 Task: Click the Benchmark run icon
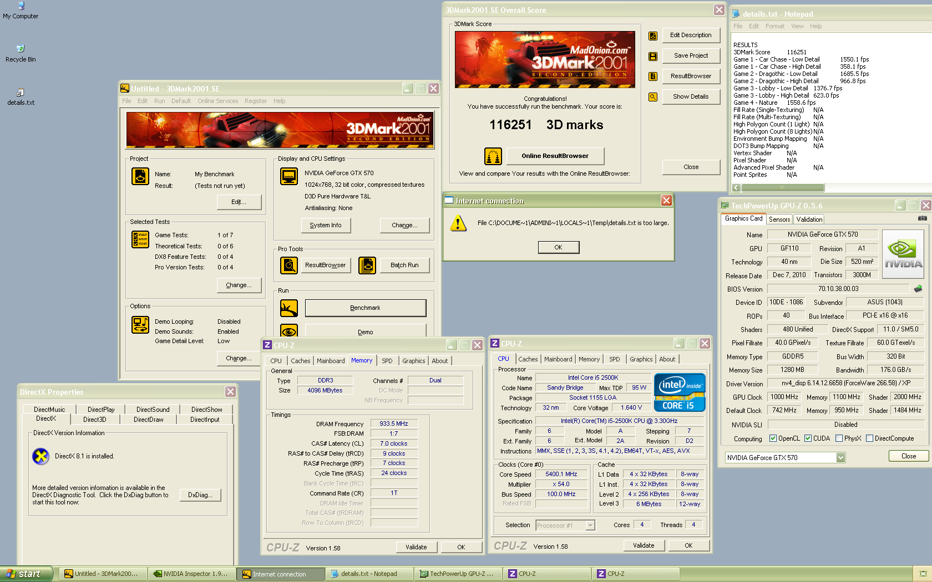pos(289,308)
